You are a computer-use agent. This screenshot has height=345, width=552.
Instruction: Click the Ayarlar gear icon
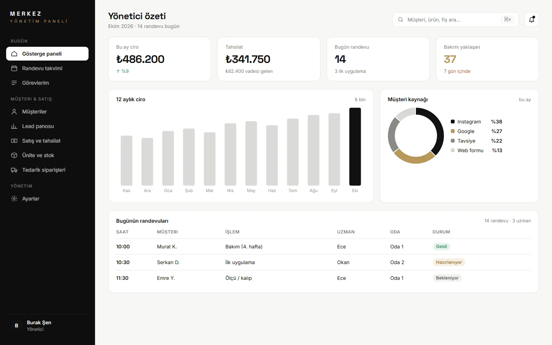pyautogui.click(x=14, y=199)
